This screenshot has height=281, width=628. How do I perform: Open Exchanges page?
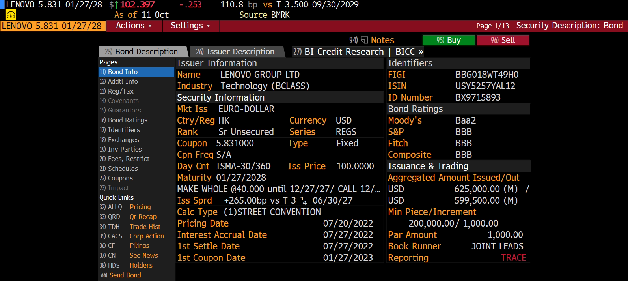136,140
